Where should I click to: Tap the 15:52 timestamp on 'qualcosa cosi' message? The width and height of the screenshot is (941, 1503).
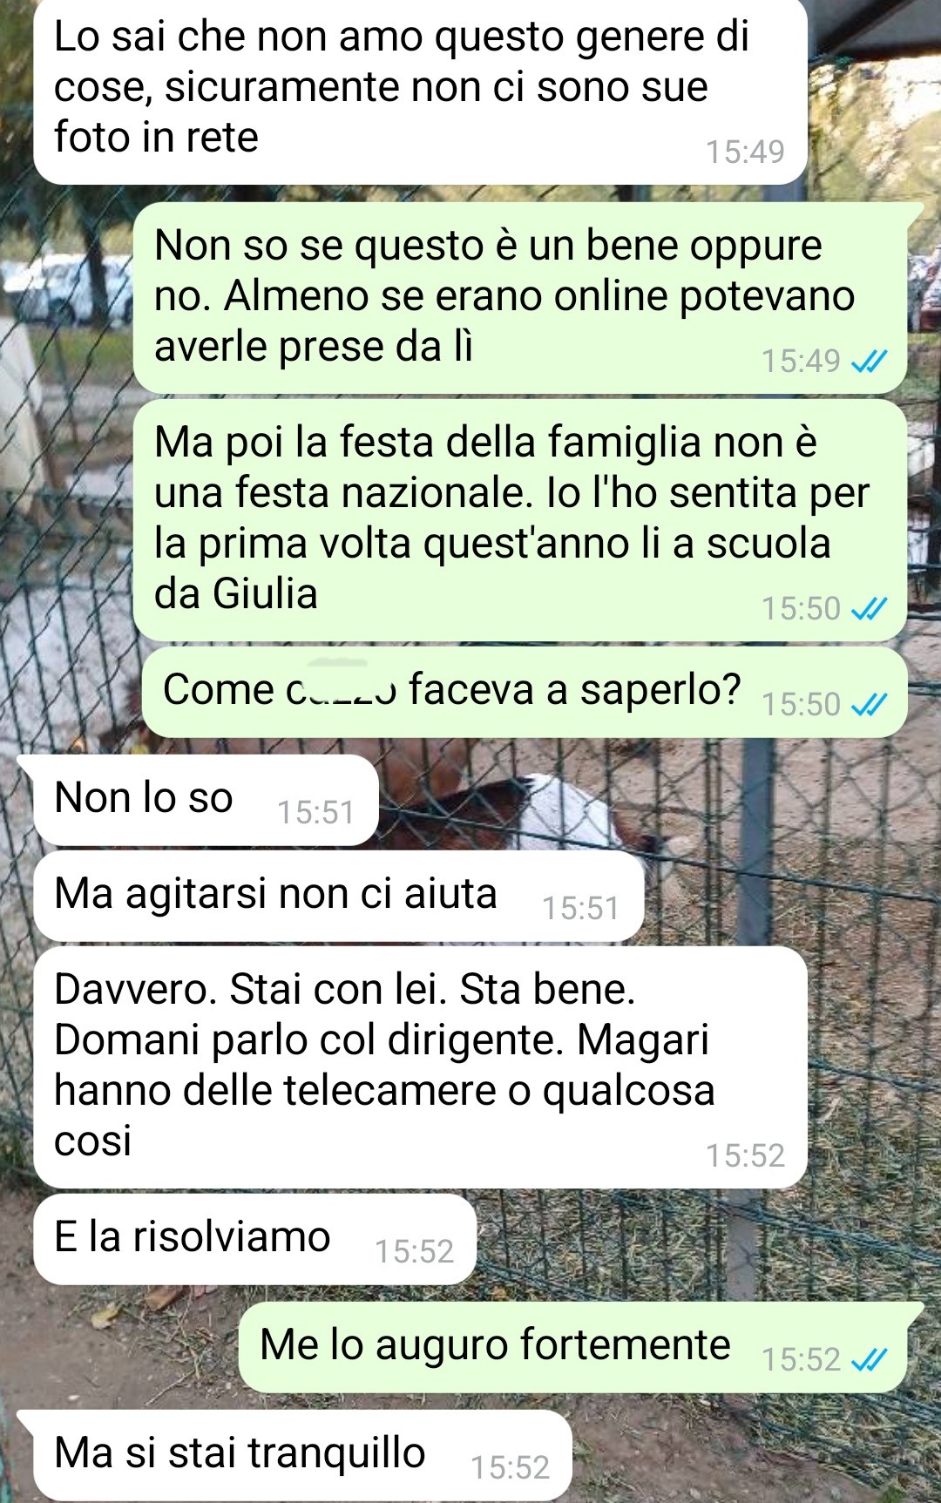(745, 1155)
